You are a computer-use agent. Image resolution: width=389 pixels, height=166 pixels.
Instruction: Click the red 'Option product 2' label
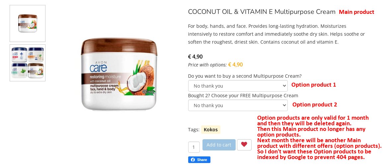click(x=315, y=104)
